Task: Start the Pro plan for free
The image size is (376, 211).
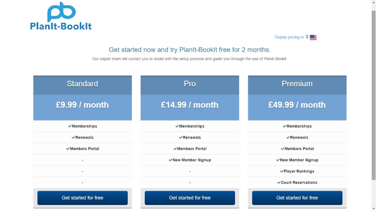Action: pyautogui.click(x=190, y=198)
